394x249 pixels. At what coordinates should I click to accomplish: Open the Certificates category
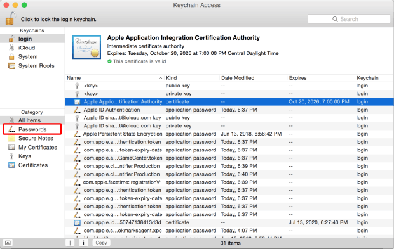click(32, 165)
